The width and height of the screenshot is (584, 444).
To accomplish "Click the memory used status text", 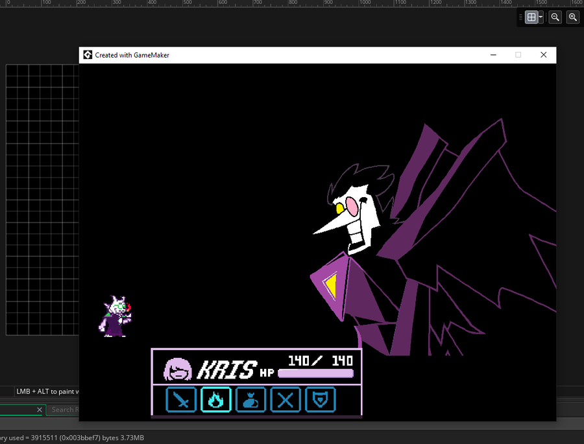I will tap(72, 438).
